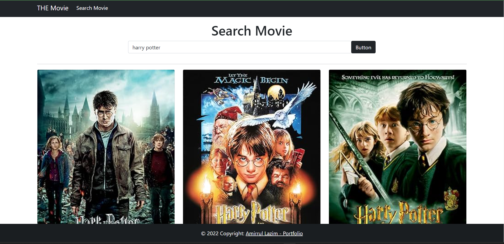Follow the "Amirrul Lazim - Portfolio" footer link
The height and width of the screenshot is (244, 504).
click(x=274, y=233)
